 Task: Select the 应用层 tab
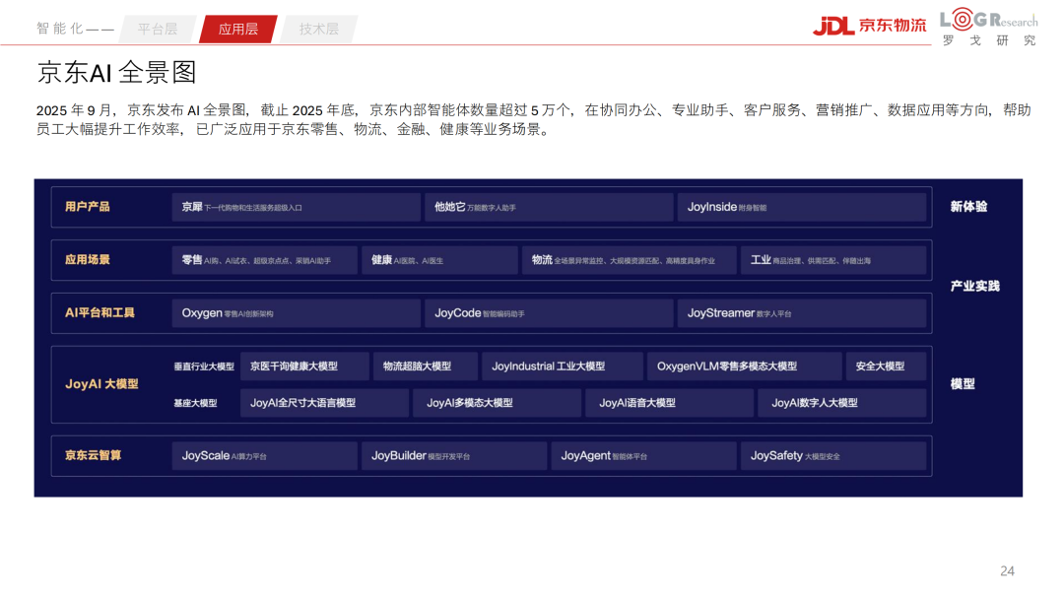click(x=238, y=29)
